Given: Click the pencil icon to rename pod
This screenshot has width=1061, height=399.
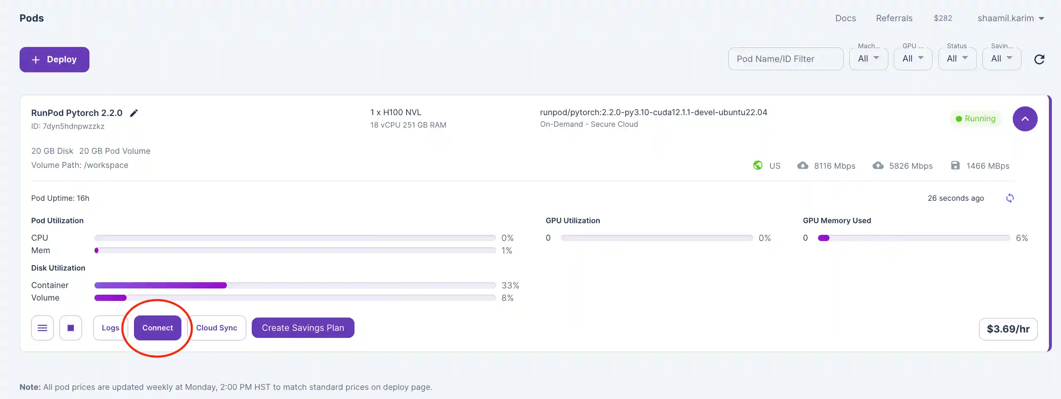Looking at the screenshot, I should 134,113.
